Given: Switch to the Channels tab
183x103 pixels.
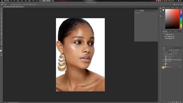Looking at the screenshot, I should point(168,48).
